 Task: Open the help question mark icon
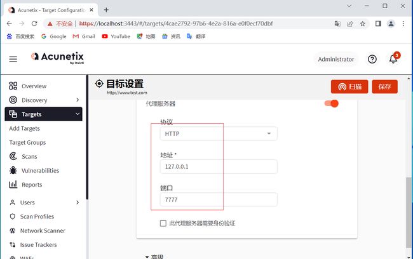click(372, 59)
